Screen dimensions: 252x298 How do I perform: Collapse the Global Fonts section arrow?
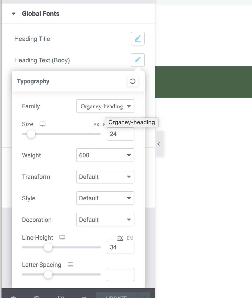pyautogui.click(x=14, y=14)
